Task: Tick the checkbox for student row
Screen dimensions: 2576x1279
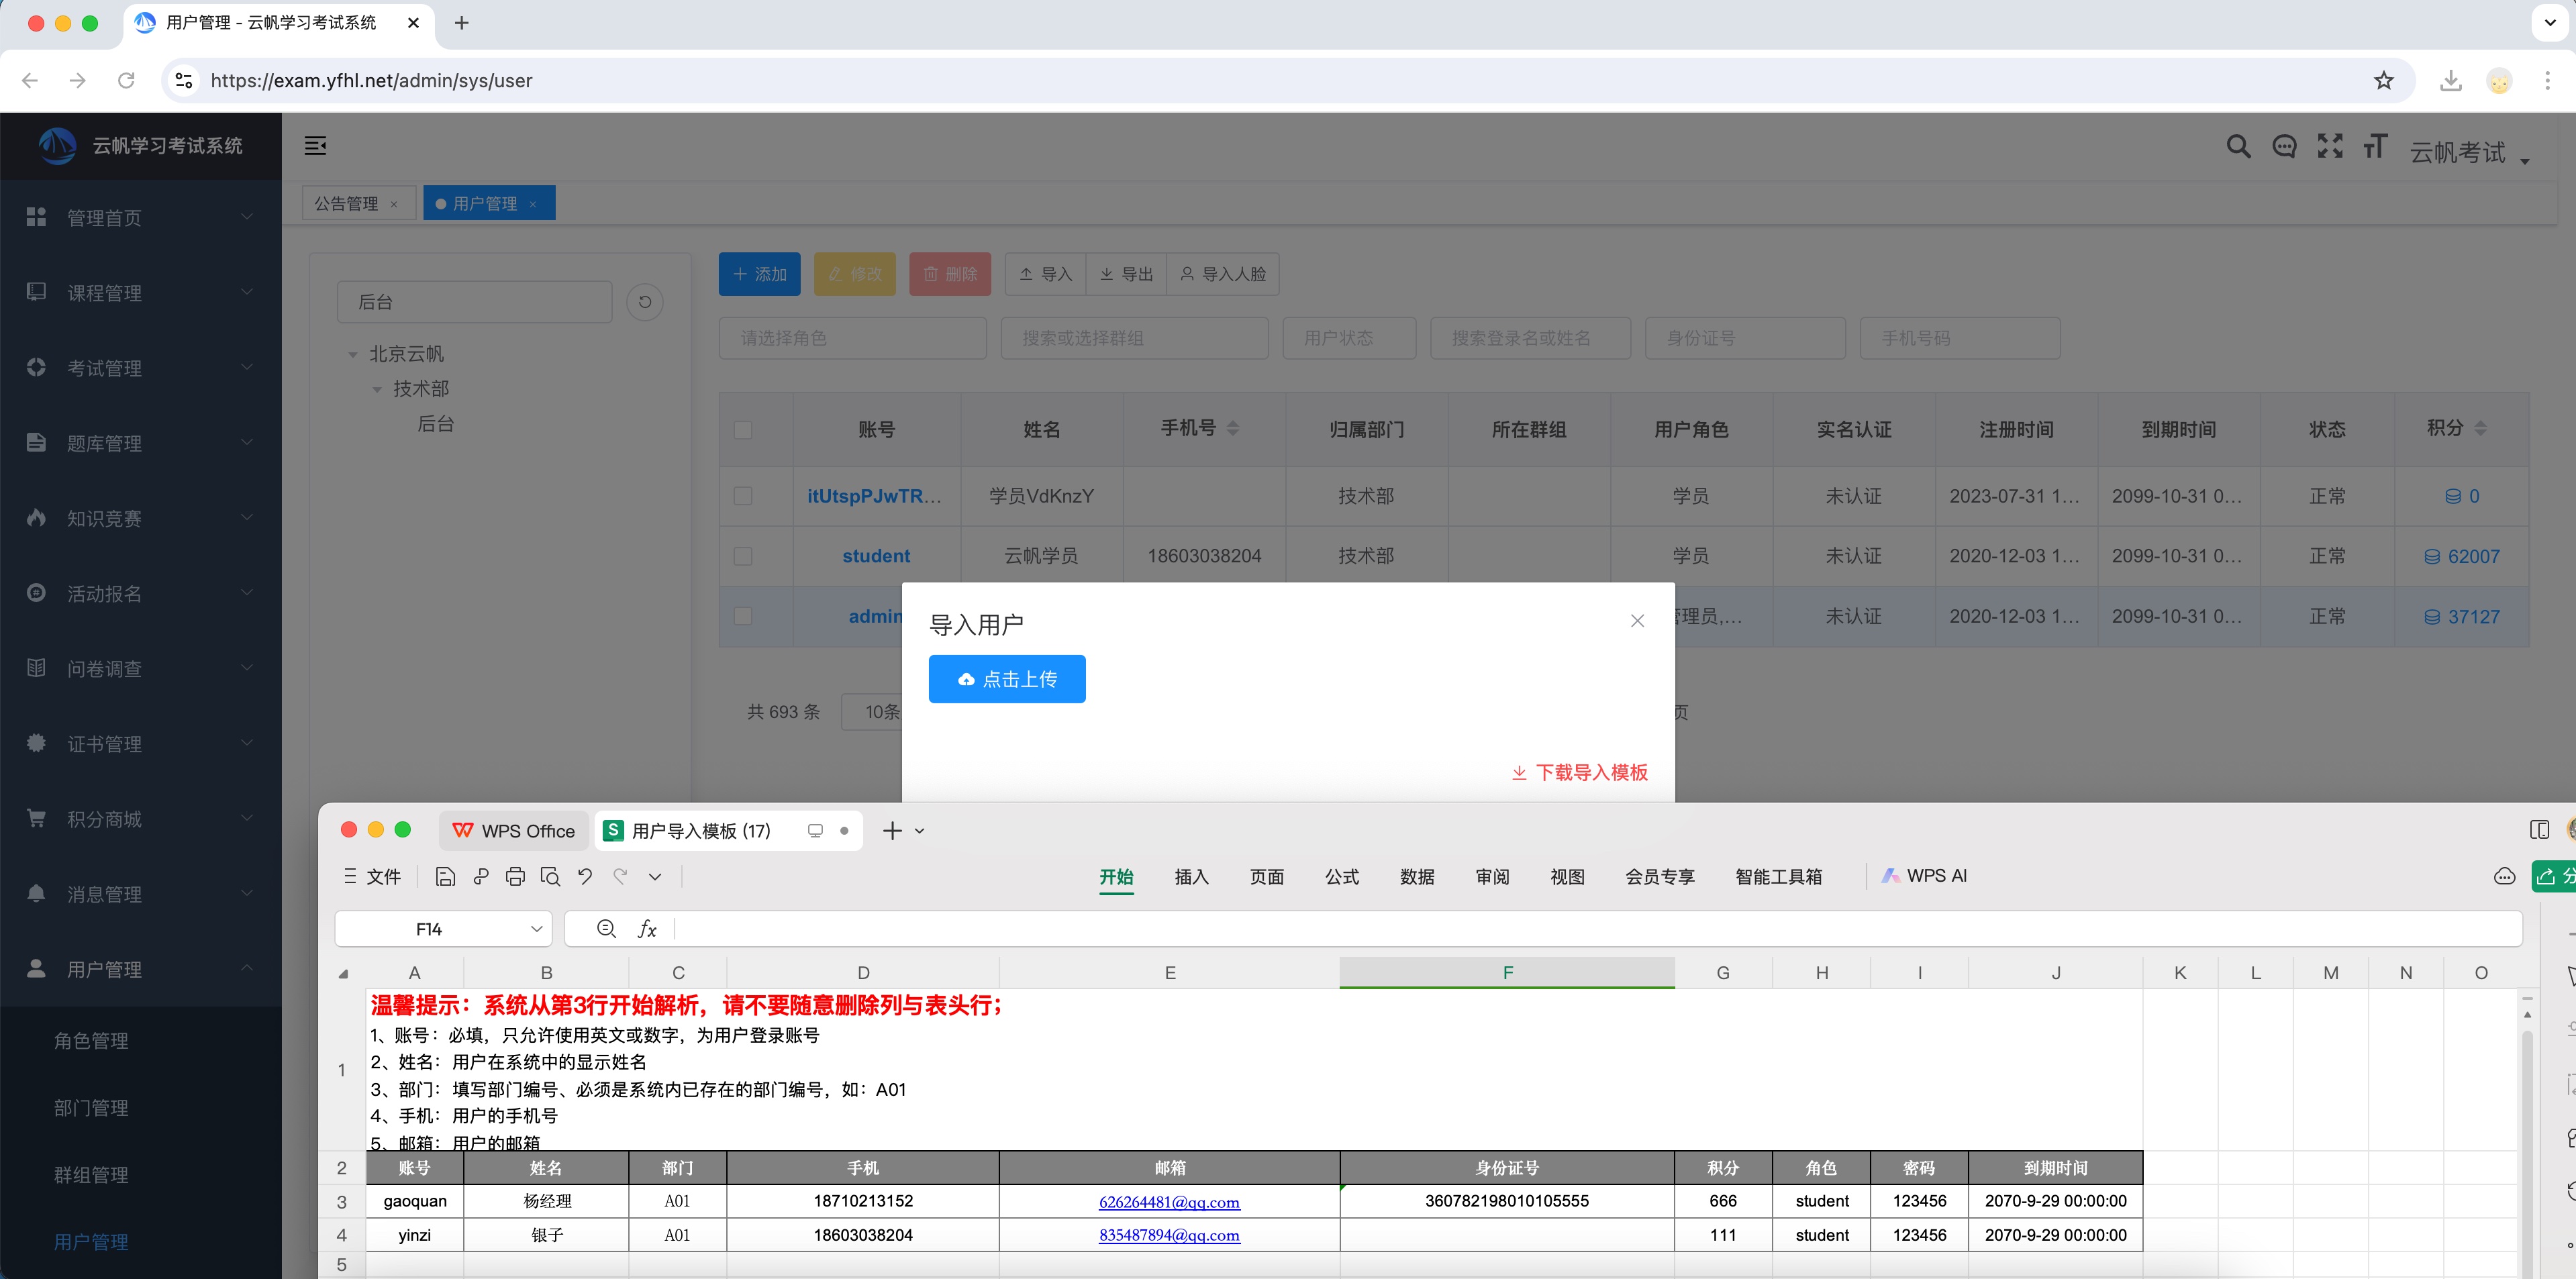Action: pyautogui.click(x=743, y=556)
